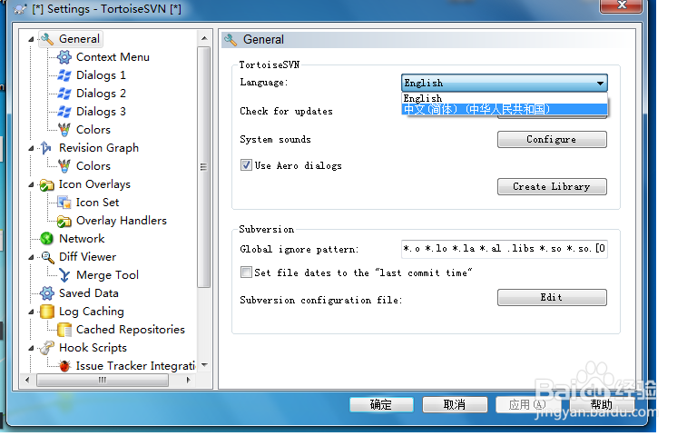
Task: Click the Merge Tool arrow icon
Action: tap(64, 275)
